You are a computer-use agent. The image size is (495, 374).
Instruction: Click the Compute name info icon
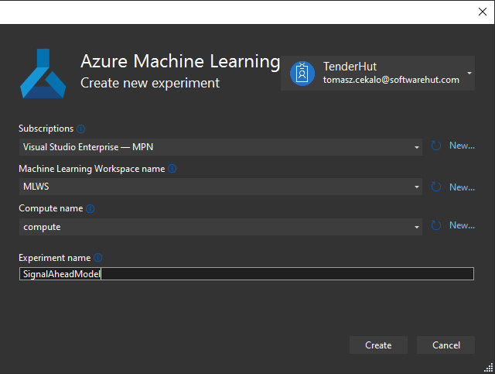point(90,208)
